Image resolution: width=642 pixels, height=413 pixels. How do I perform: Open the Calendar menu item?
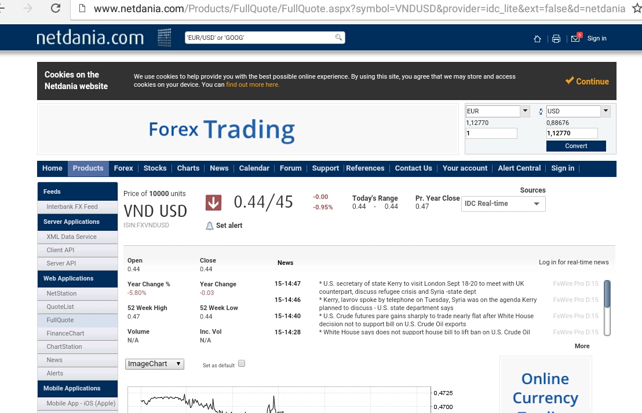pyautogui.click(x=254, y=168)
